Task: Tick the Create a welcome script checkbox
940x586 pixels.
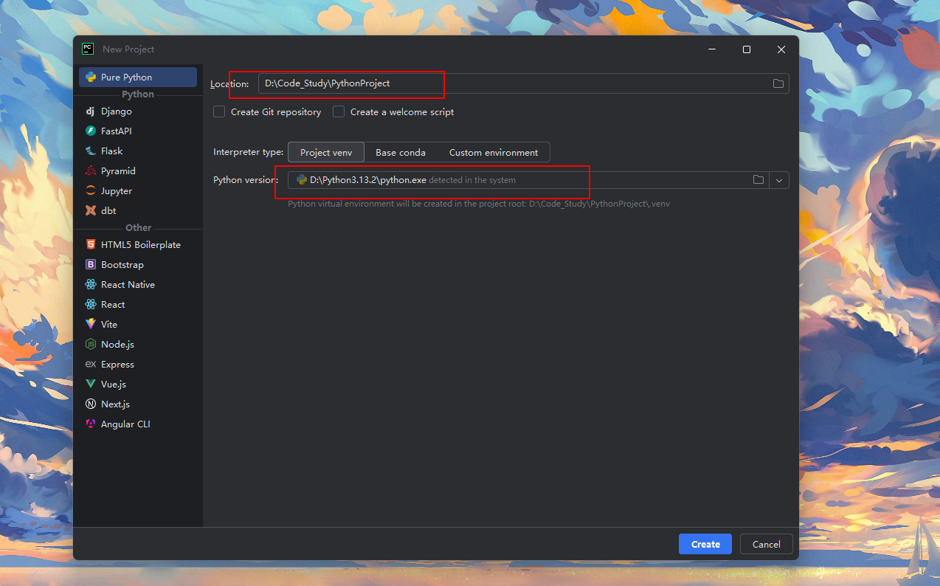Action: (339, 112)
